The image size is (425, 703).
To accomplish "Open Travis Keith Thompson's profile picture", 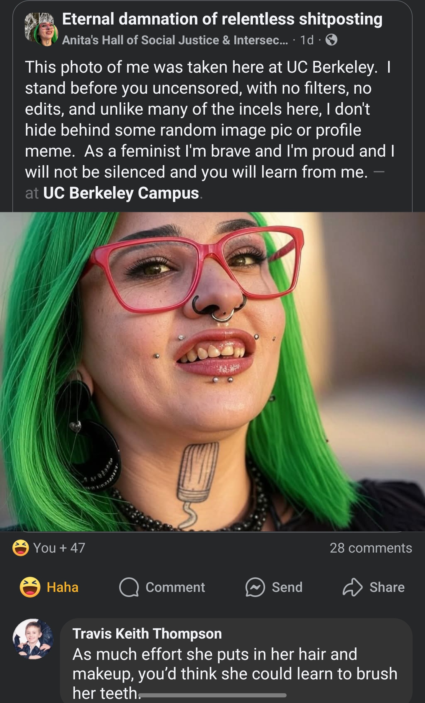I will pos(33,639).
